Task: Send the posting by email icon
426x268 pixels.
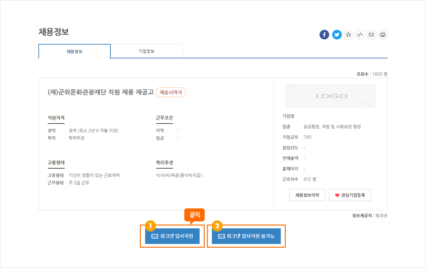Action: point(371,35)
